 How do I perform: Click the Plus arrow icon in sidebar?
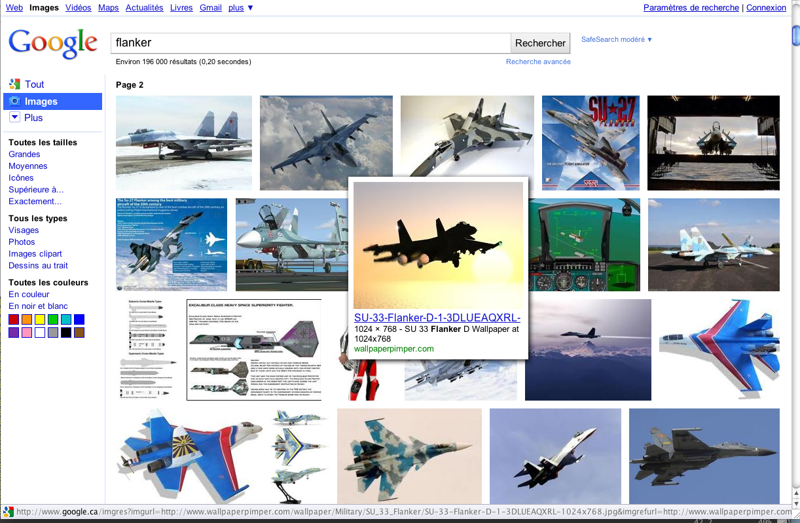coord(14,117)
